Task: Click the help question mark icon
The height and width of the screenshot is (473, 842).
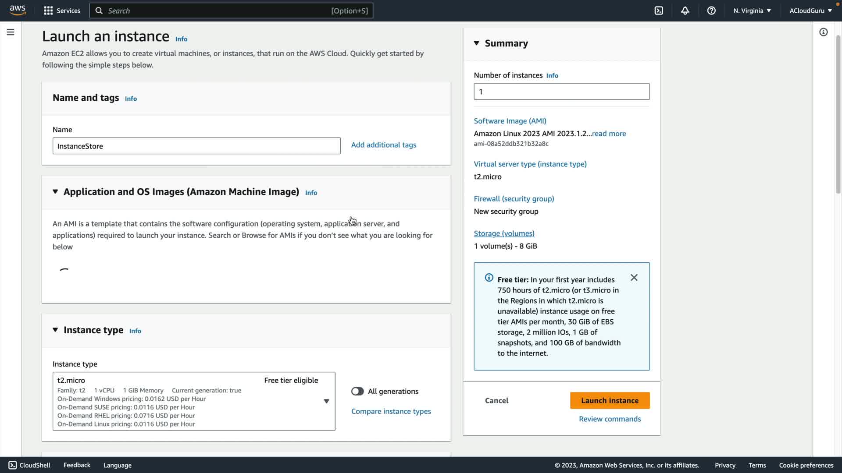Action: [711, 11]
